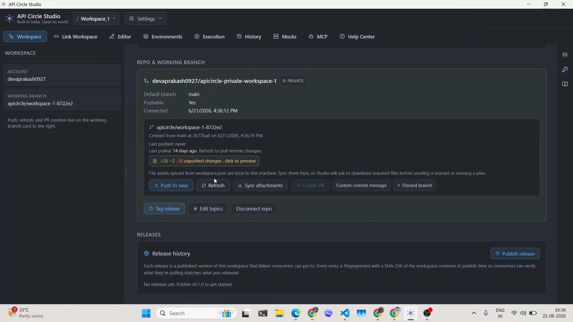The height and width of the screenshot is (322, 573).
Task: Click the Tag release button
Action: (164, 209)
